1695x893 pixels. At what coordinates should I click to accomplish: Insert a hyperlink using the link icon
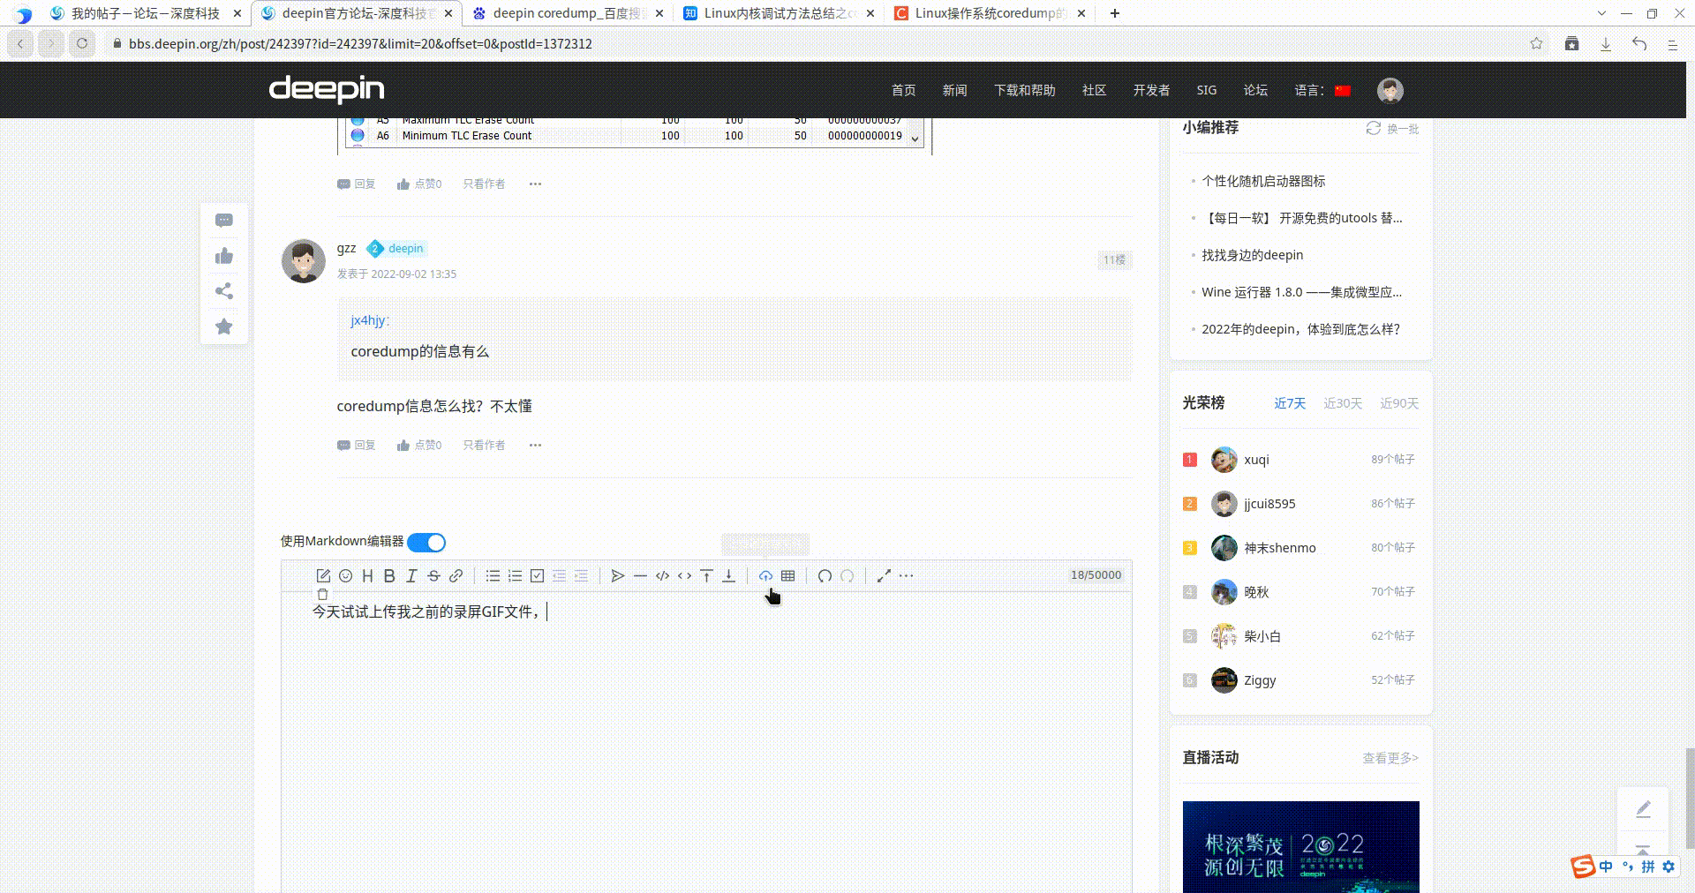tap(456, 575)
